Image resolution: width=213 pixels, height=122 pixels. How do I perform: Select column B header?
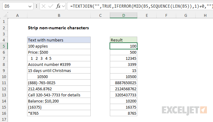pyautogui.click(x=59, y=15)
